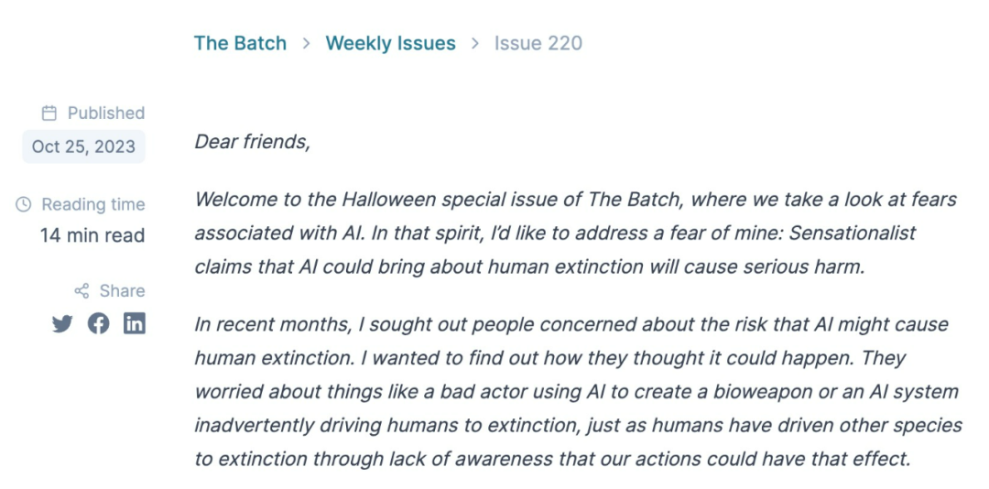Click the chevron before Issue 220

tap(475, 43)
